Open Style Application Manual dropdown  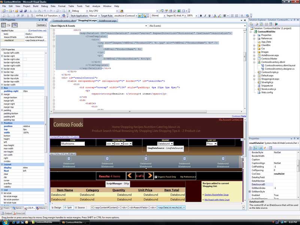99,16
